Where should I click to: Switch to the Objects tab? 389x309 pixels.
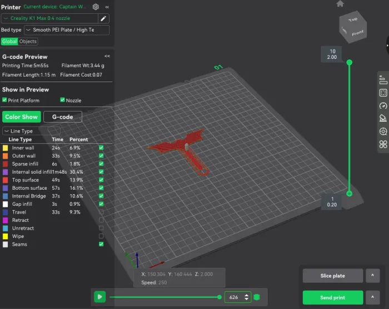tap(28, 42)
